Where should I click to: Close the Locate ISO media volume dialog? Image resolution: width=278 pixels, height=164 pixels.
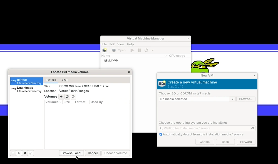pos(129,72)
